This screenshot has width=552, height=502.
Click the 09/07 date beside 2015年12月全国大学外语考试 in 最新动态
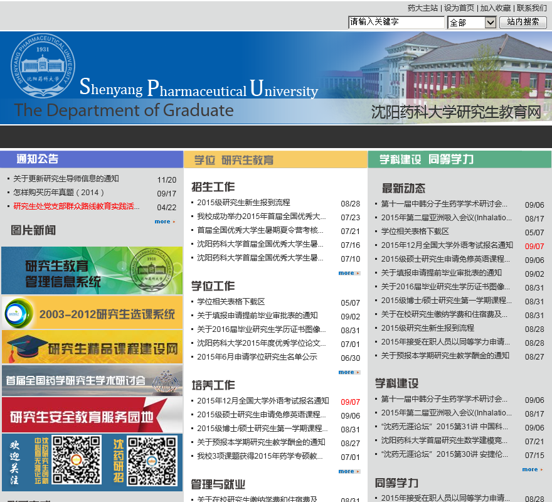click(x=534, y=246)
